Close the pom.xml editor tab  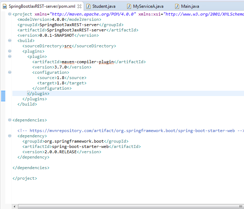tap(79, 6)
